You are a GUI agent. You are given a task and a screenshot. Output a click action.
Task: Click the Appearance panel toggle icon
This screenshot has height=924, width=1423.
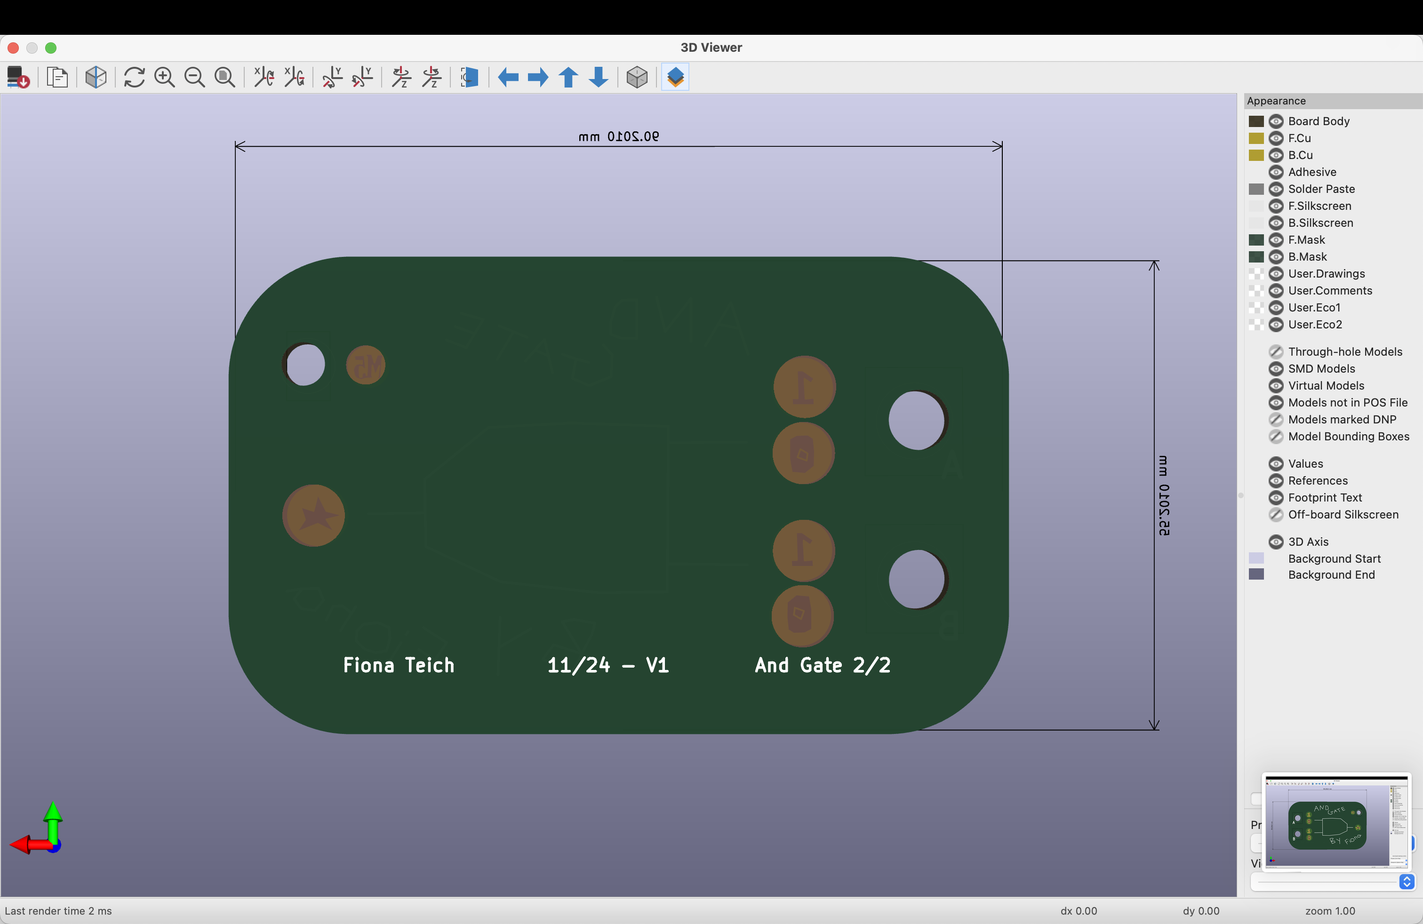(x=675, y=77)
